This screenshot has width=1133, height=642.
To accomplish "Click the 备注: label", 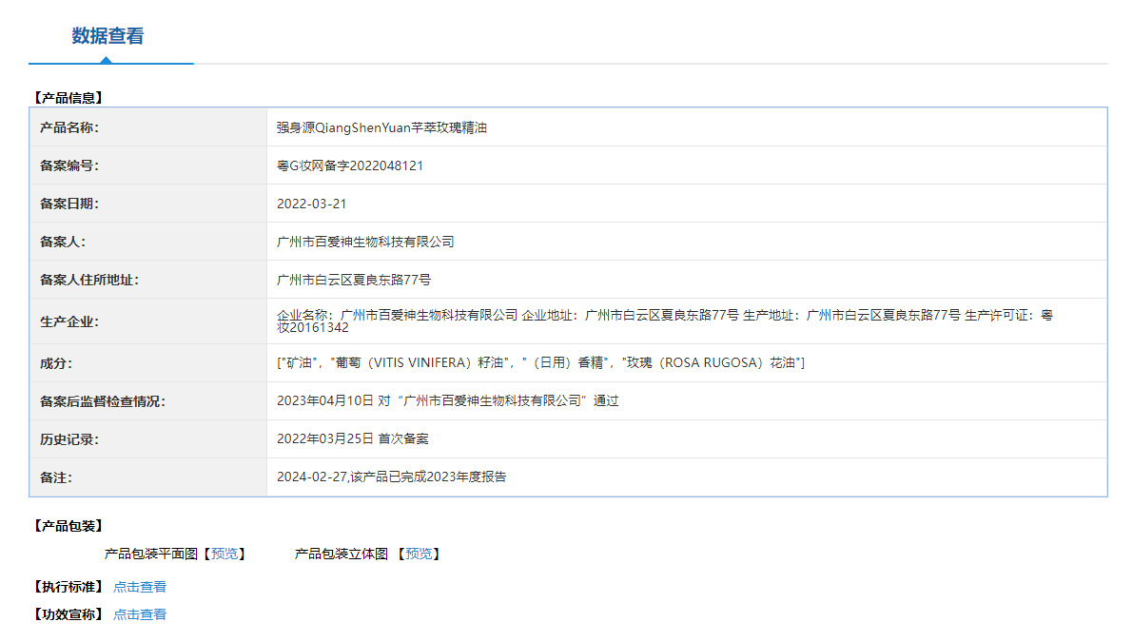I will 56,478.
